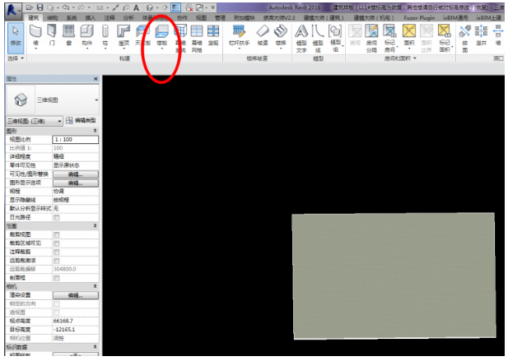Switch to the Structure (结构) ribbon tab
The height and width of the screenshot is (361, 508).
[x=53, y=18]
